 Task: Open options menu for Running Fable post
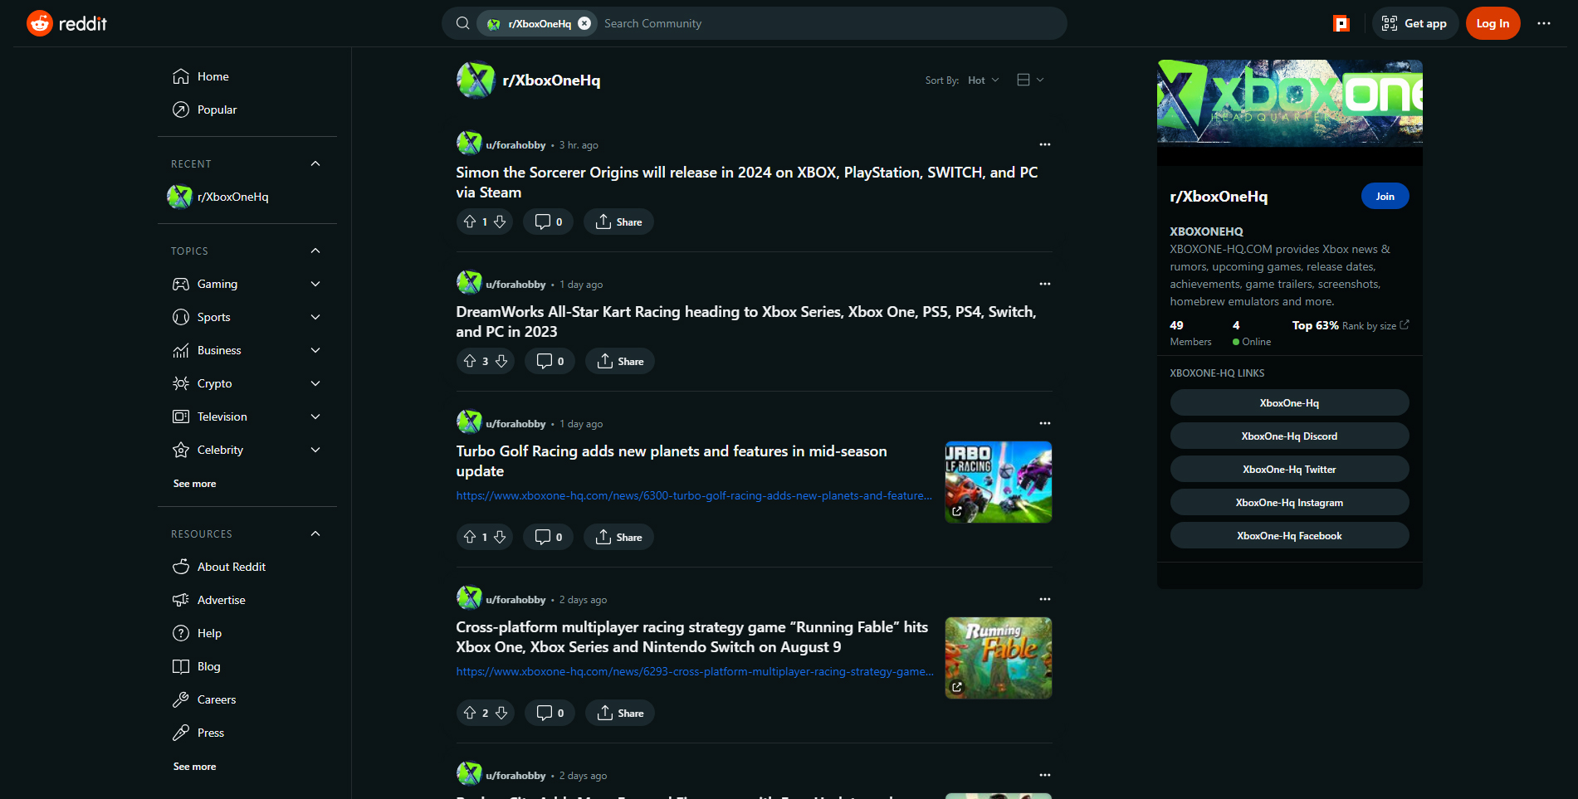click(x=1044, y=599)
